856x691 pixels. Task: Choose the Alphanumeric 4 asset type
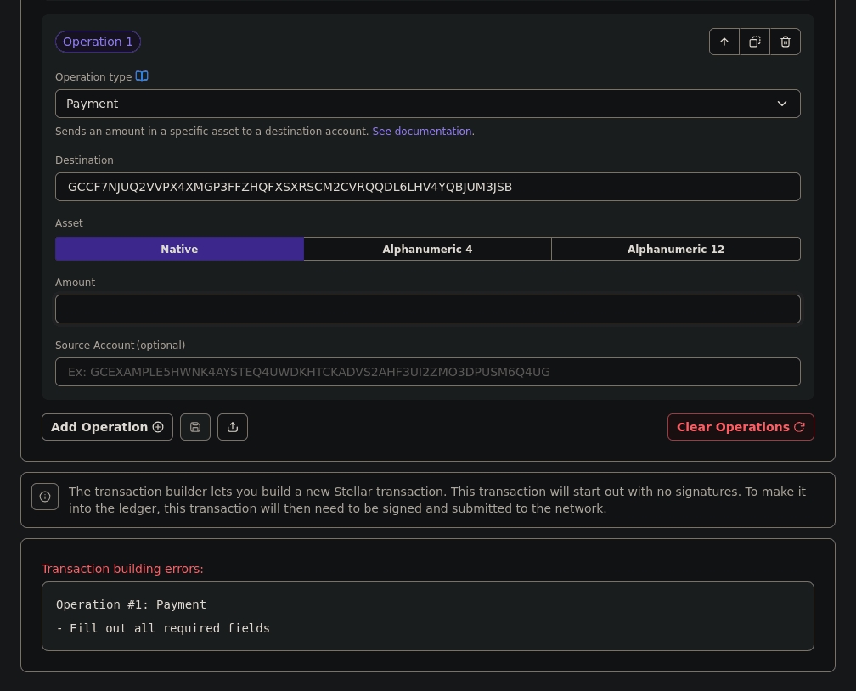[x=427, y=249]
